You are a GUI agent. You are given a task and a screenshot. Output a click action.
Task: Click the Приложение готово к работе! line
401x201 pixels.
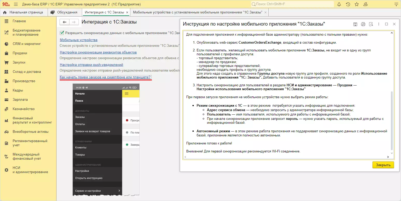209,143
